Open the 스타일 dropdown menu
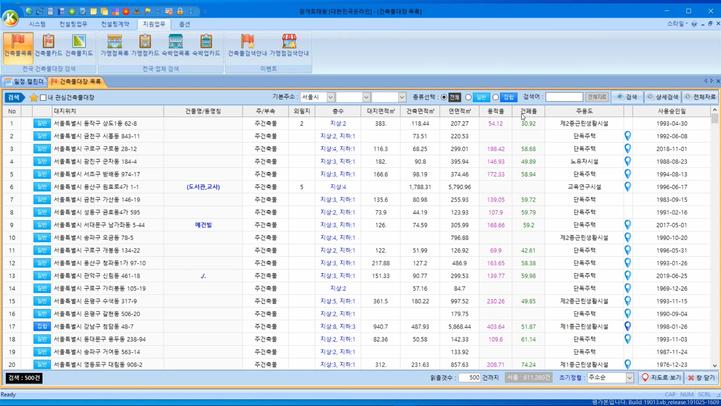 click(677, 24)
